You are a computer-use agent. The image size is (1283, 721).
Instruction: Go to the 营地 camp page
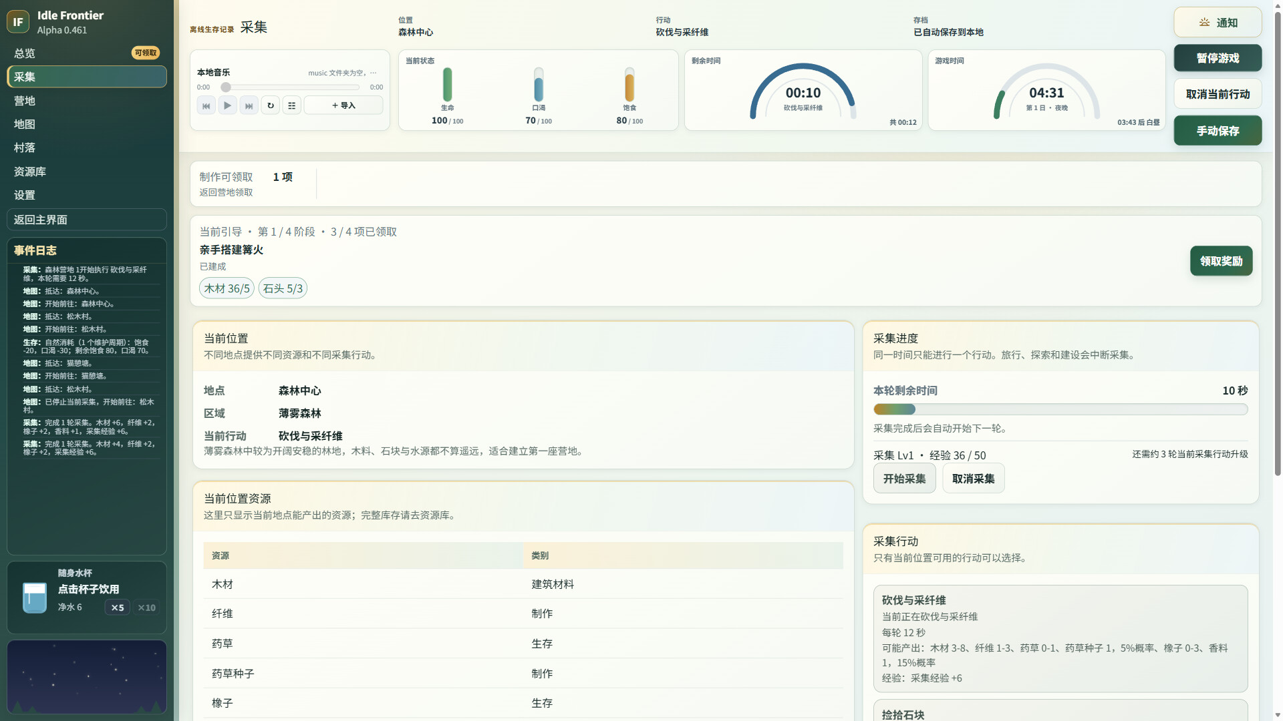(x=87, y=100)
